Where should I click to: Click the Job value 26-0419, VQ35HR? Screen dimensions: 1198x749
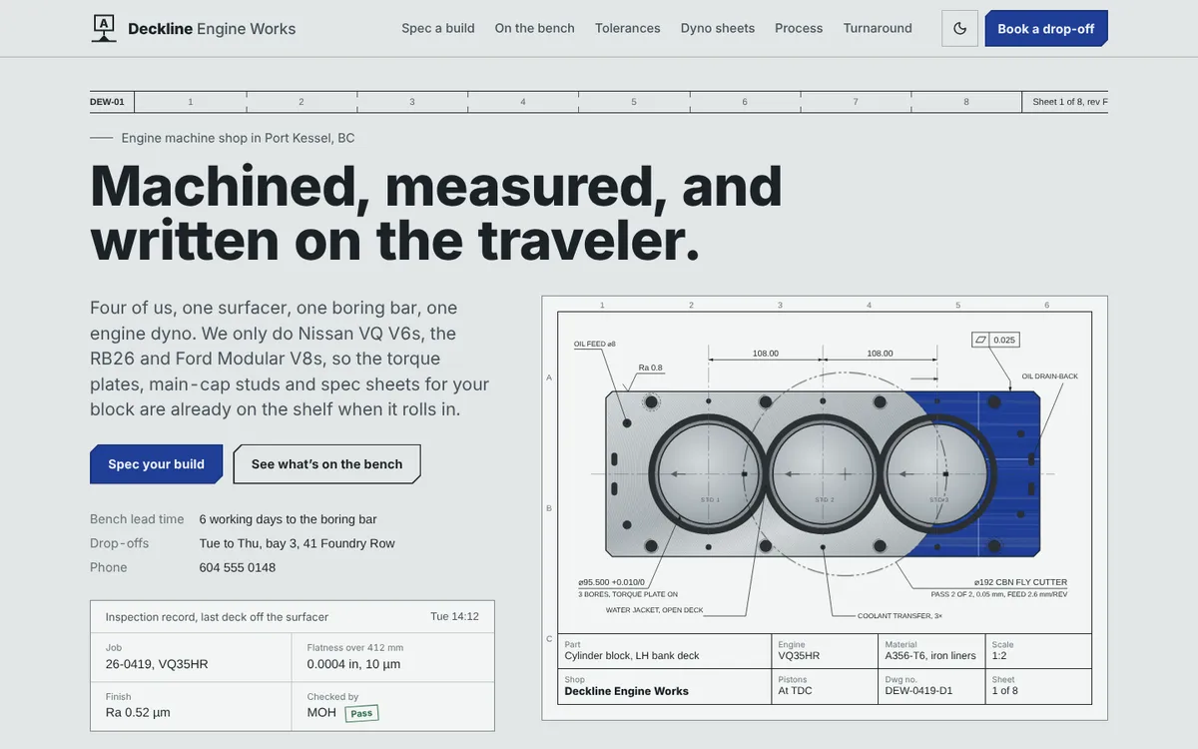(157, 664)
